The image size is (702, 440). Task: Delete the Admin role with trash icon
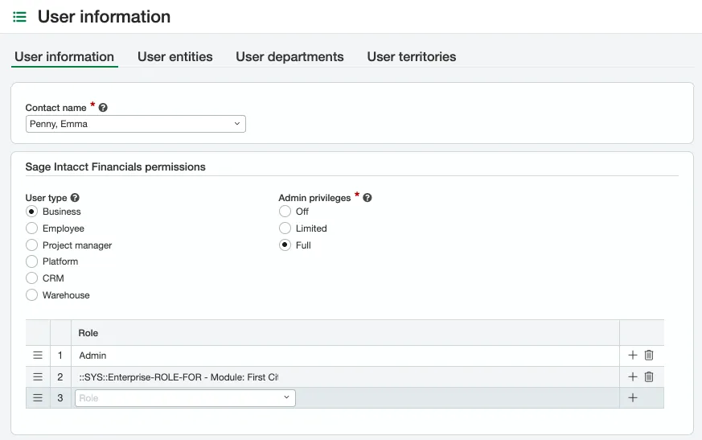(x=649, y=356)
